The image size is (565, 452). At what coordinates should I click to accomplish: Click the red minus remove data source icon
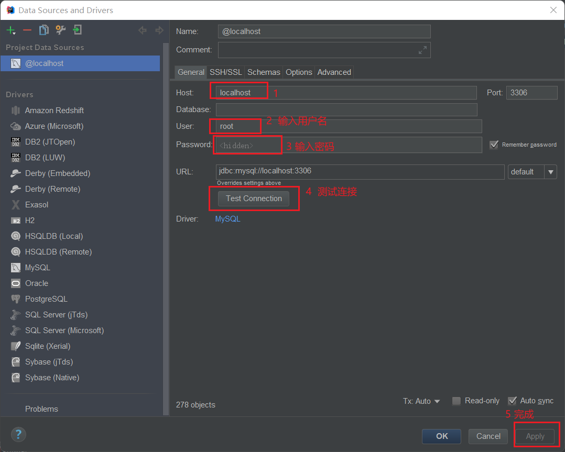[27, 30]
